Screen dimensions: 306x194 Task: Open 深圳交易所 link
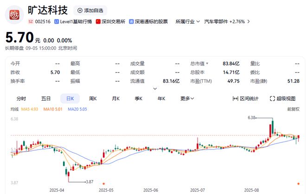pos(113,21)
